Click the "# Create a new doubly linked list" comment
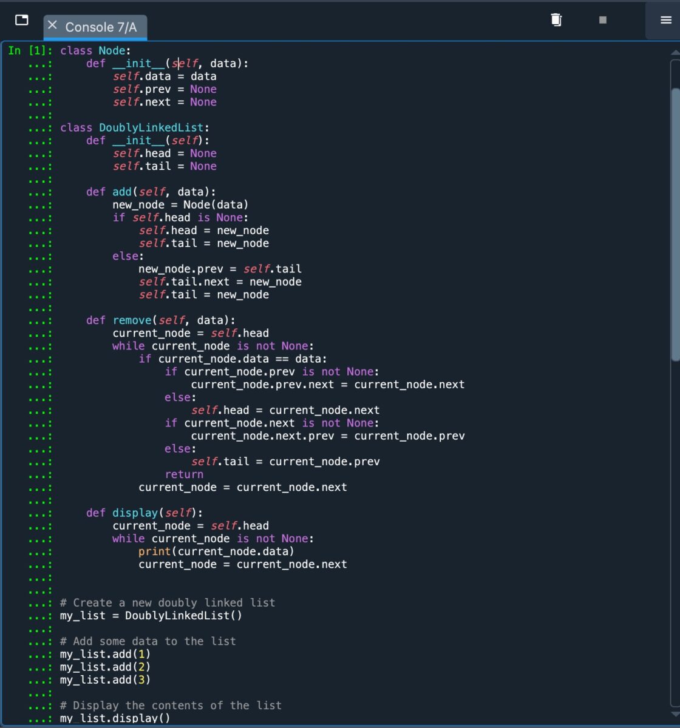The image size is (680, 728). click(x=168, y=602)
